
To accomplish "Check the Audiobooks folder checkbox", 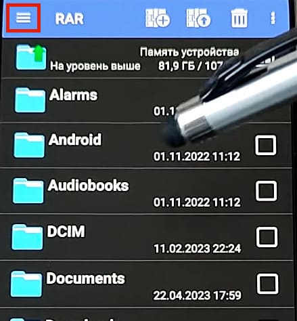I will click(267, 191).
